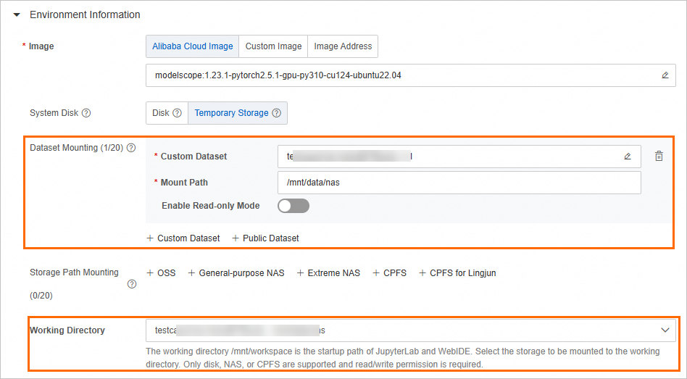Delete the mounted dataset with trash icon

[x=659, y=157]
